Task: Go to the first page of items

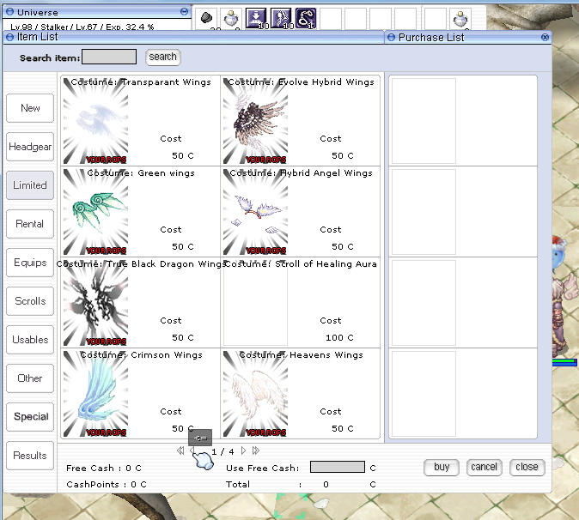Action: (x=180, y=450)
